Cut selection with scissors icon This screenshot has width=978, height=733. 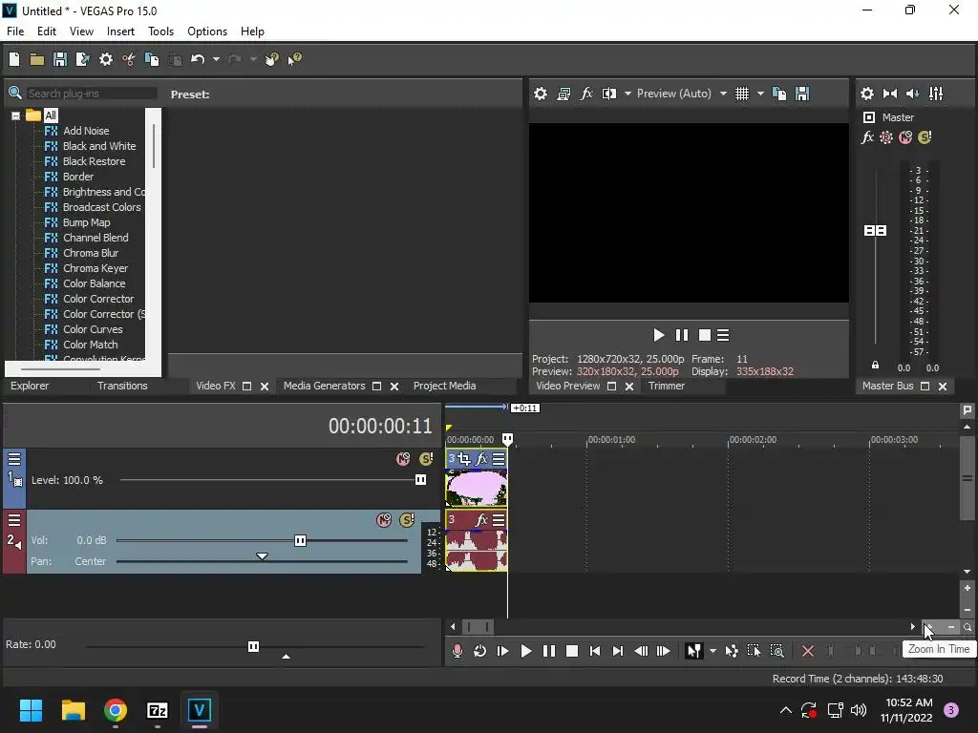pyautogui.click(x=129, y=59)
